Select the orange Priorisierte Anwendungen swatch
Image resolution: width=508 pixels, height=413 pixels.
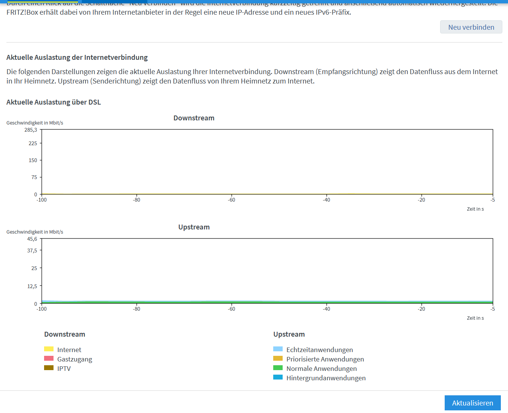[278, 358]
